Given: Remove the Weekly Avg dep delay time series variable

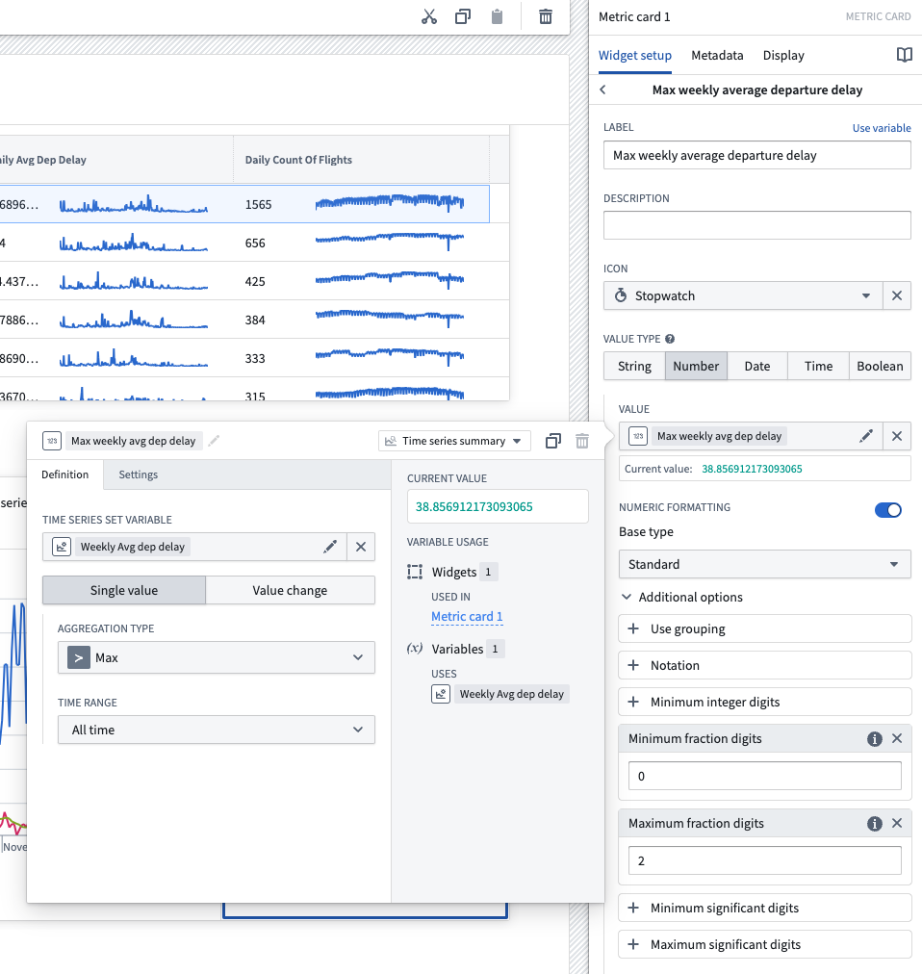Looking at the screenshot, I should (x=361, y=547).
